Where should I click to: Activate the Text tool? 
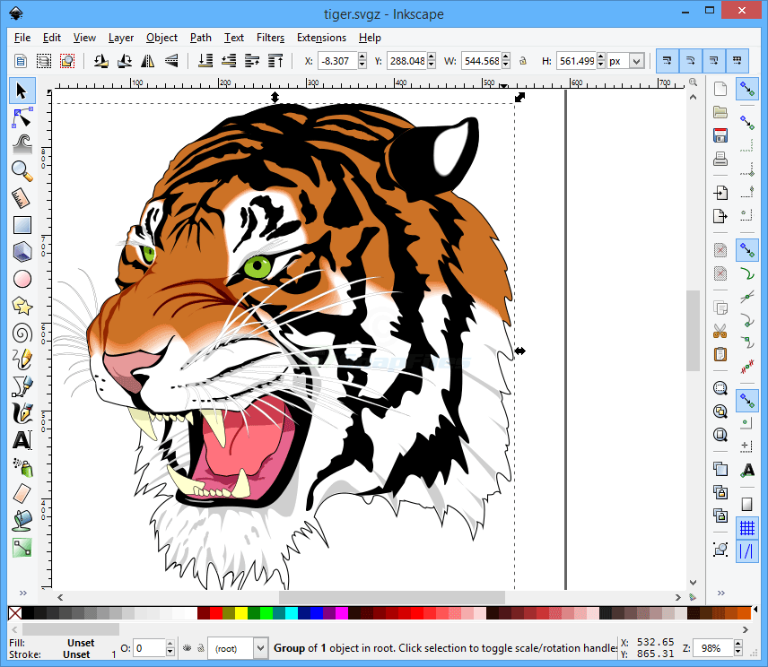point(22,440)
